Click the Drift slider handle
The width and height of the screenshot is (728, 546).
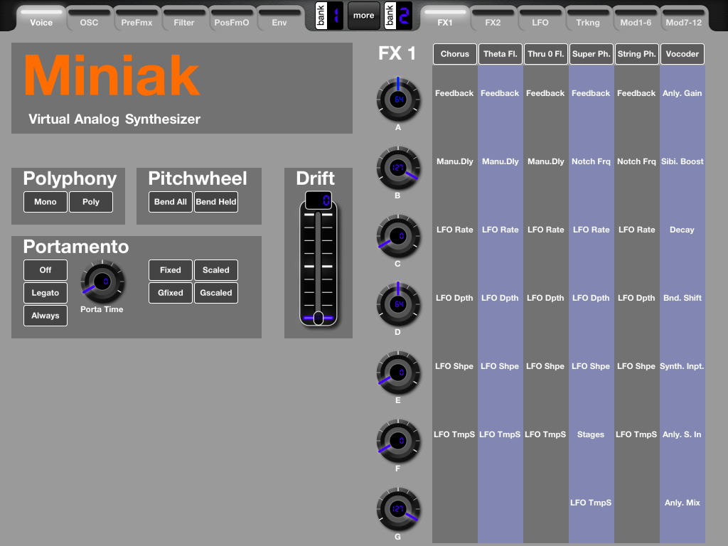point(318,318)
